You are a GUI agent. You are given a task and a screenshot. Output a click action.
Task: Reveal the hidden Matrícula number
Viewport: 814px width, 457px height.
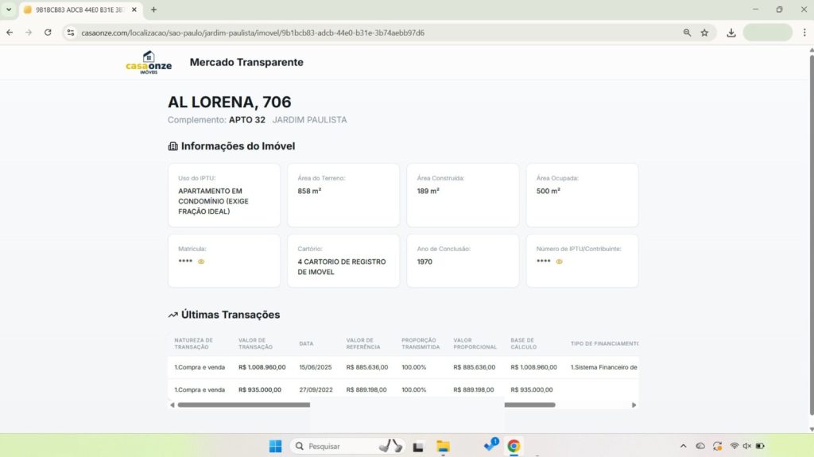[201, 261]
